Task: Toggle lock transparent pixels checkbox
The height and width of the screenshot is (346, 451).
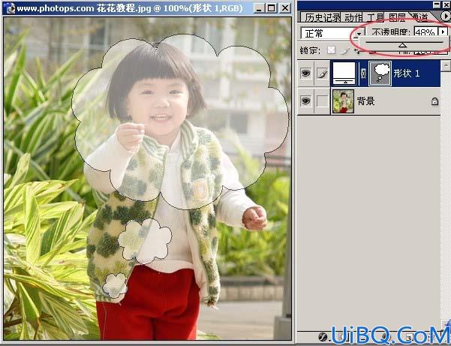Action: pyautogui.click(x=332, y=50)
